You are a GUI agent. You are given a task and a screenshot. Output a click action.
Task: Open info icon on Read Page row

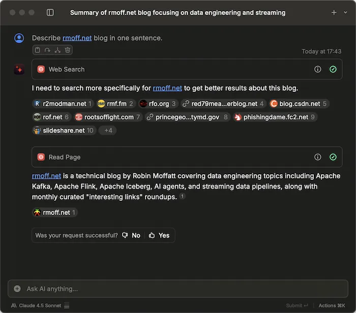click(318, 157)
